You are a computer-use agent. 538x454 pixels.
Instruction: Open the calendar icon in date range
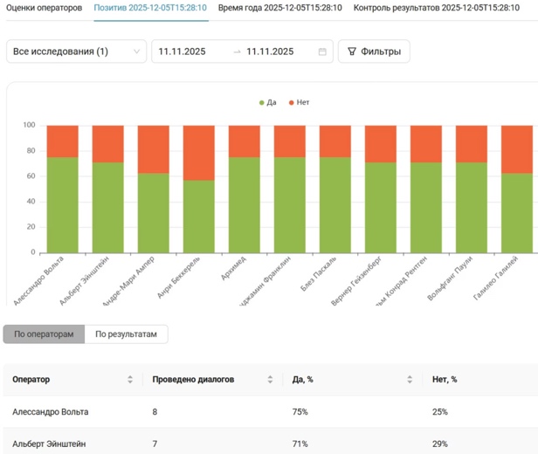[322, 52]
